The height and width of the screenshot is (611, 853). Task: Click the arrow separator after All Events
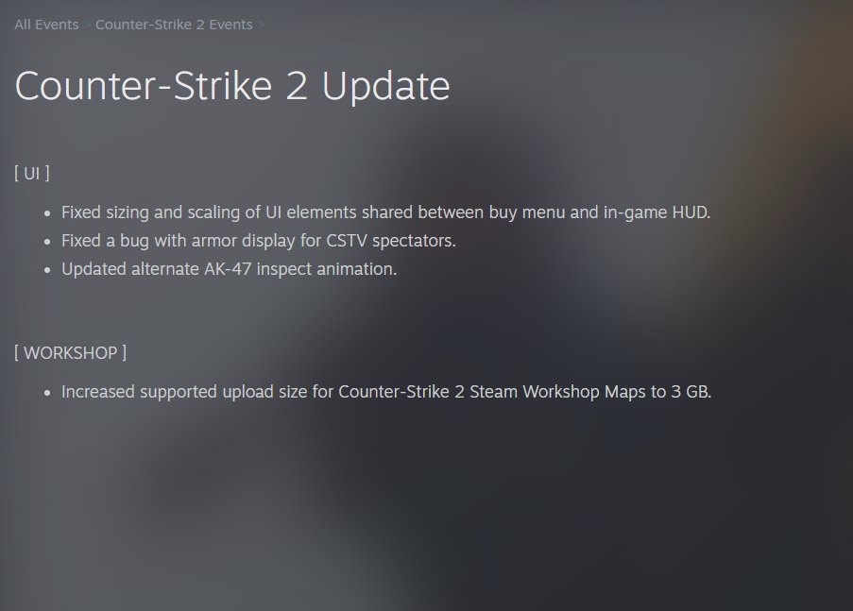(87, 25)
